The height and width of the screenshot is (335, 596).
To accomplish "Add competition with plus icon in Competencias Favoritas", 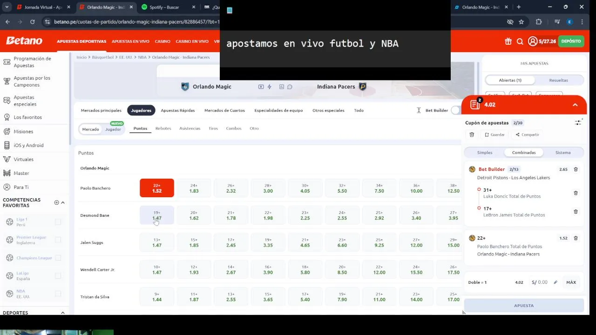I will pyautogui.click(x=56, y=202).
